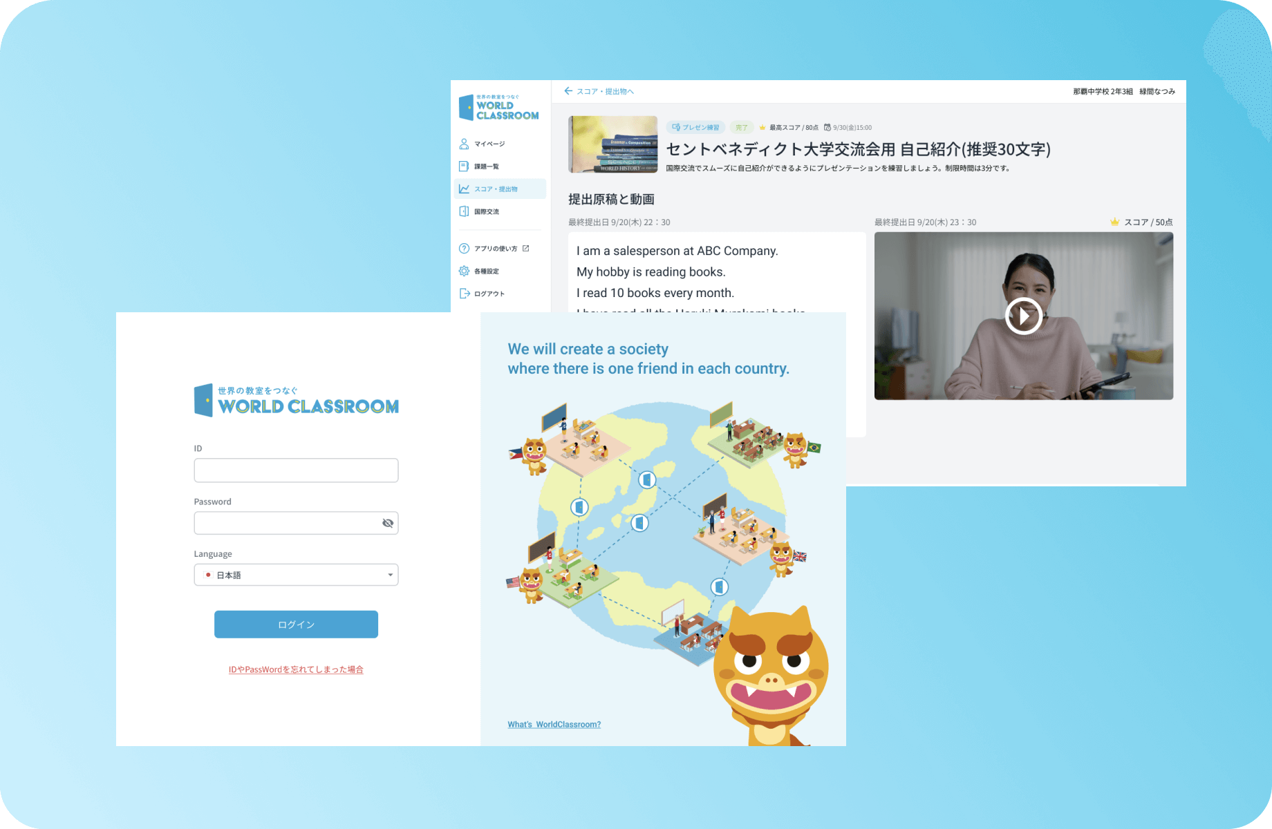
Task: Click the World Classroom logo in sidebar
Action: coord(499,108)
